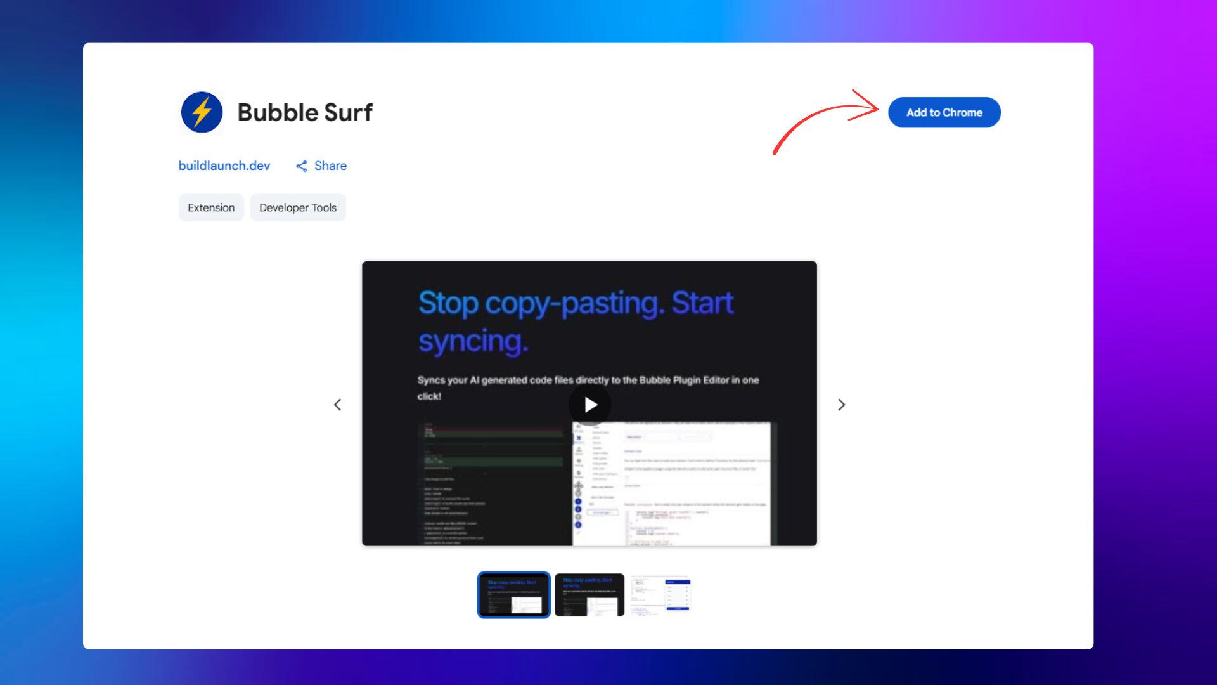
Task: Click the Share text label
Action: (x=330, y=166)
